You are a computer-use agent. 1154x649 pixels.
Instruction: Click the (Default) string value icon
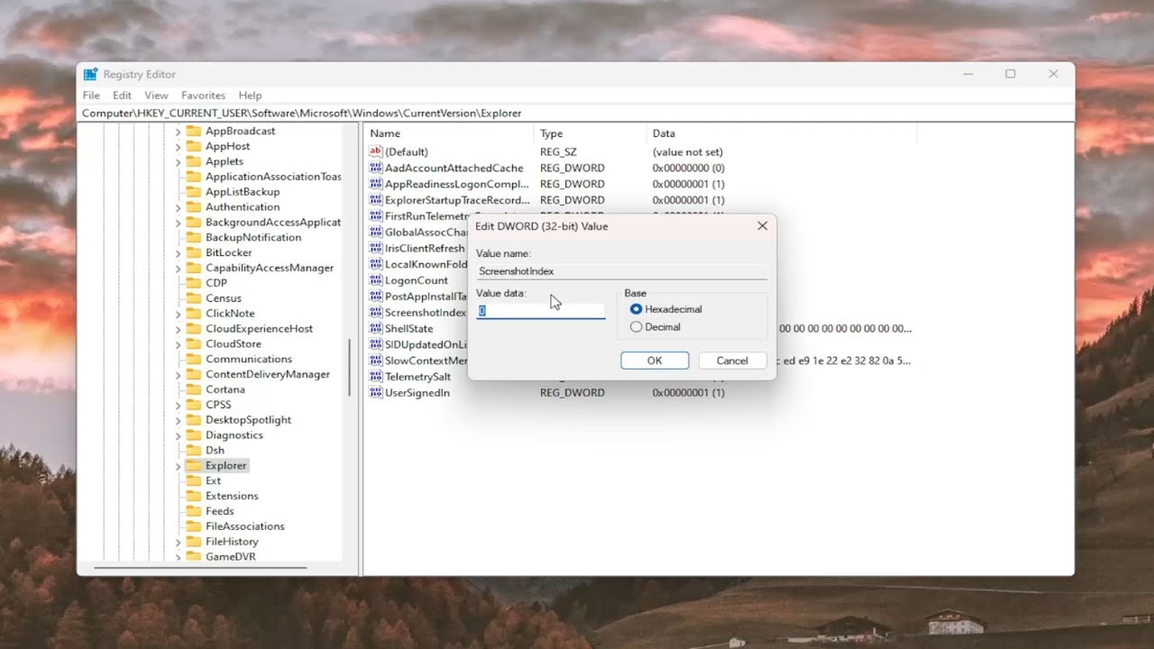[376, 151]
